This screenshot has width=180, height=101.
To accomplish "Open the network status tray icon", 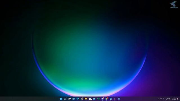I will (x=167, y=99).
